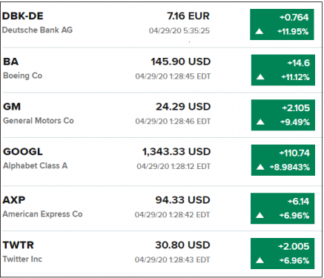Viewport: 324px width, 278px height.
Task: Select the Twitter price 30.80 USD
Action: [x=182, y=245]
